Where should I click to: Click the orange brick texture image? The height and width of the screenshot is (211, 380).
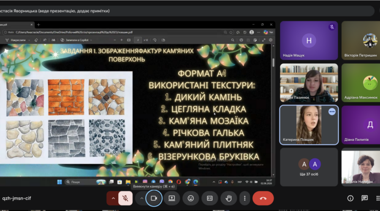point(66,97)
